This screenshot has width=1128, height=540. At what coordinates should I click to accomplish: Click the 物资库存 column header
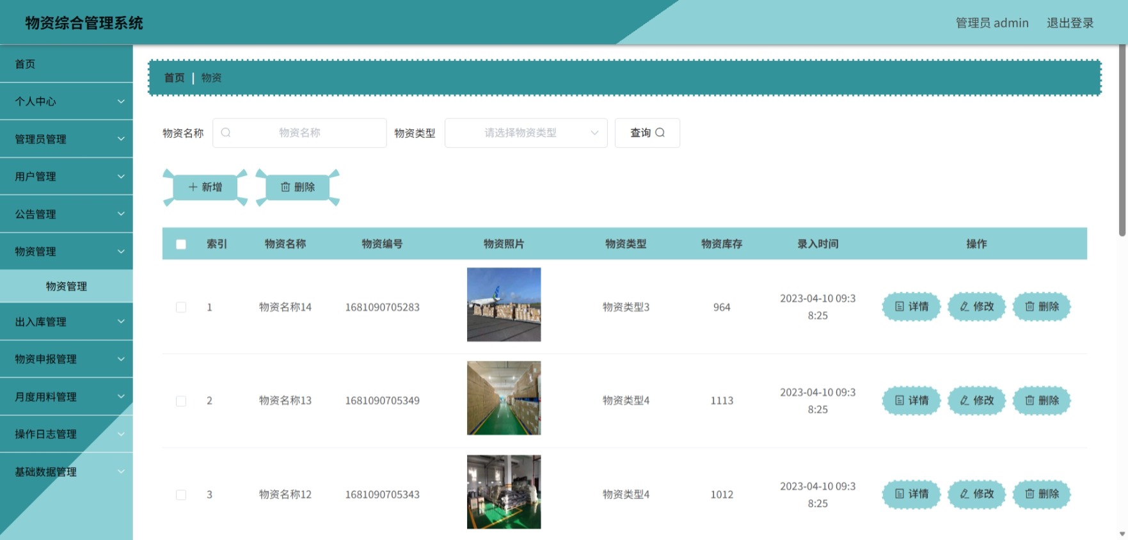click(722, 244)
